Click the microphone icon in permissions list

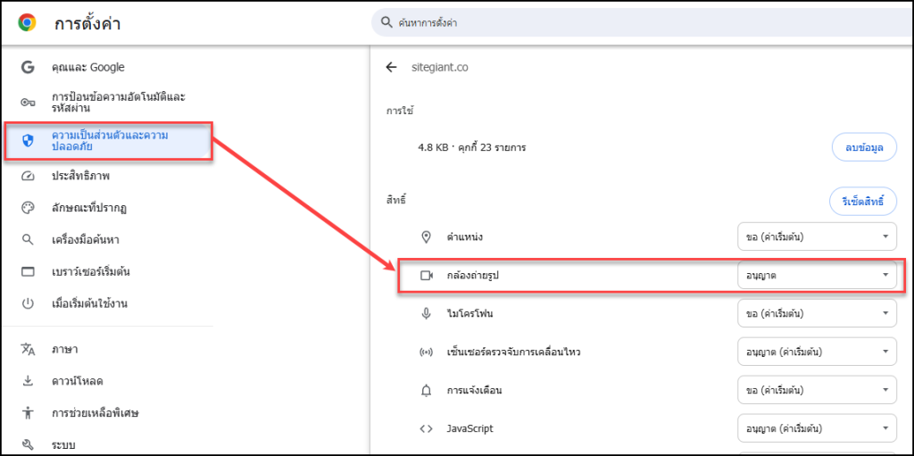pos(427,314)
